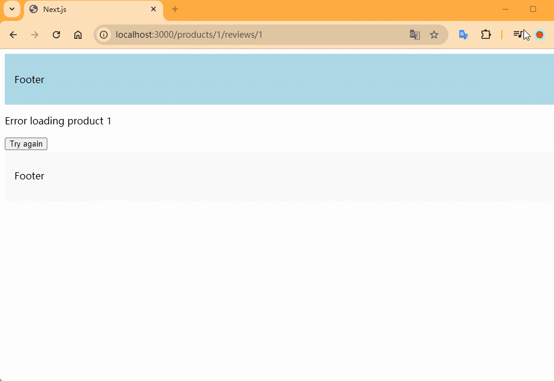Reload the current page

56,35
